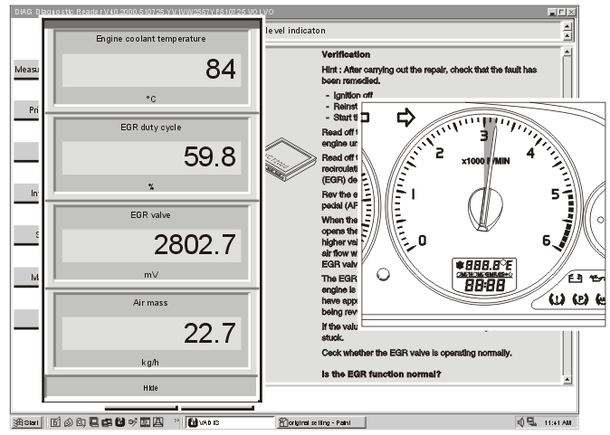Click the header field lower spinner arrow
Screen dimensions: 610x435
pos(567,36)
